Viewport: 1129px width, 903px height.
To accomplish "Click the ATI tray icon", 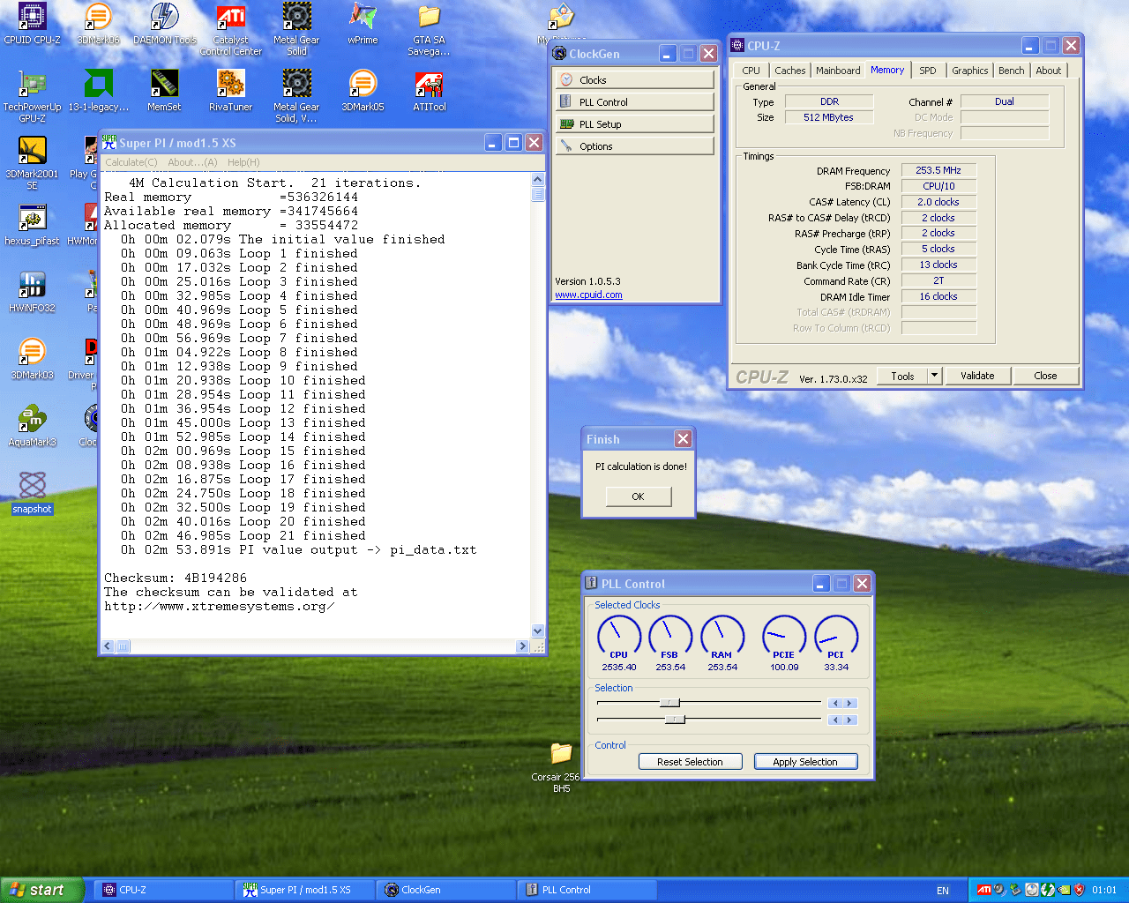I will (x=983, y=890).
